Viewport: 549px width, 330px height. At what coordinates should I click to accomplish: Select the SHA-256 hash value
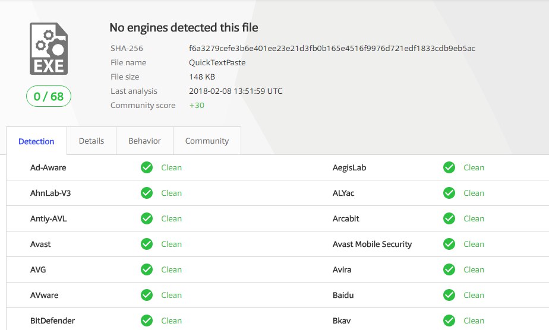(332, 48)
